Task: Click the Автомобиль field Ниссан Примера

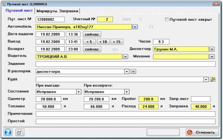Action: 84,27
